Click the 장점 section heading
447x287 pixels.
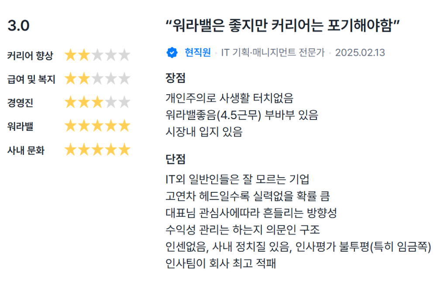(x=175, y=79)
